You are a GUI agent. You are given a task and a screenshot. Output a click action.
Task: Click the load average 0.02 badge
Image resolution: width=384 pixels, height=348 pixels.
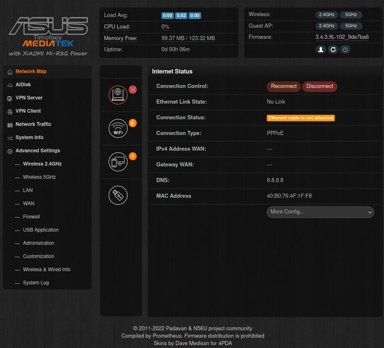pyautogui.click(x=181, y=16)
